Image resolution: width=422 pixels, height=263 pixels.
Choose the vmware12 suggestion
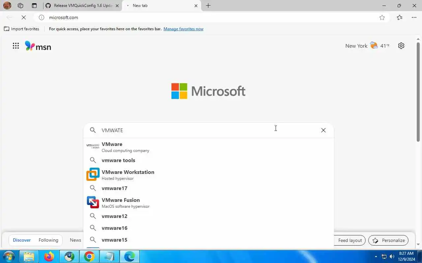click(x=208, y=216)
